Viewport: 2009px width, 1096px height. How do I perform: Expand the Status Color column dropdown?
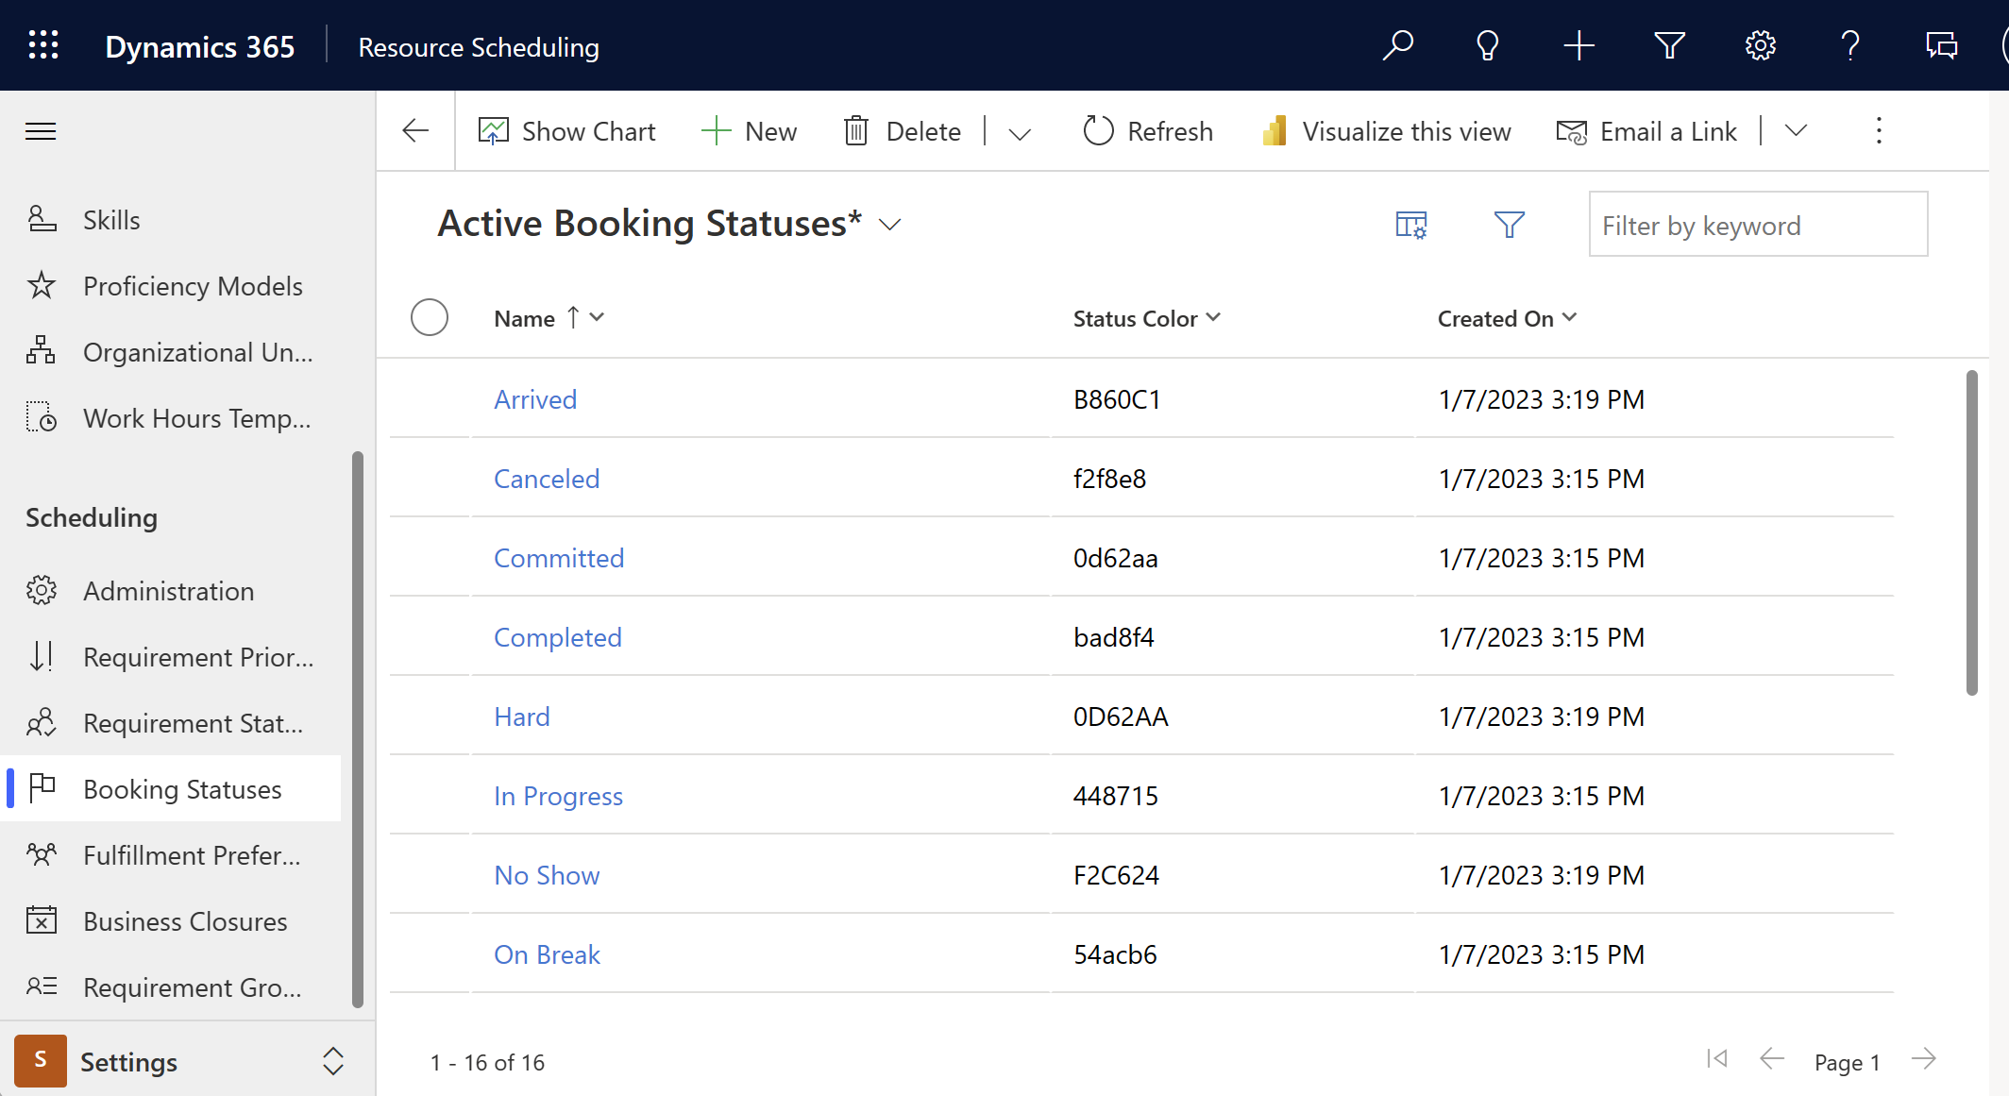point(1214,317)
